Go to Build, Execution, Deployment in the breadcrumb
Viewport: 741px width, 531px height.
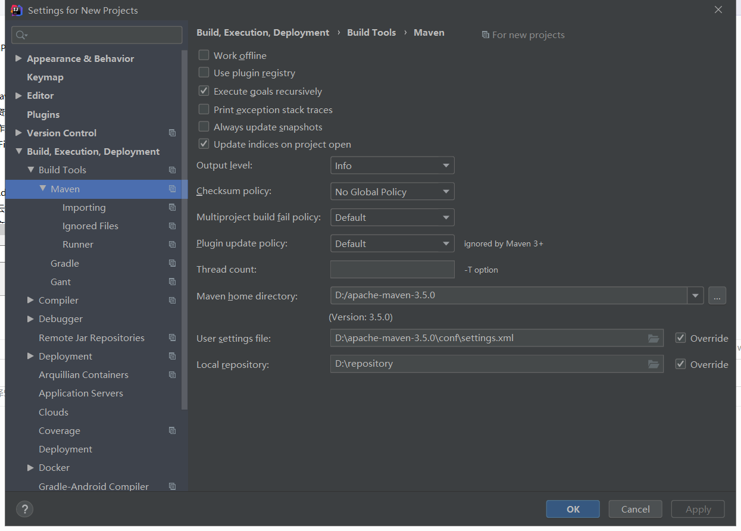click(x=263, y=32)
